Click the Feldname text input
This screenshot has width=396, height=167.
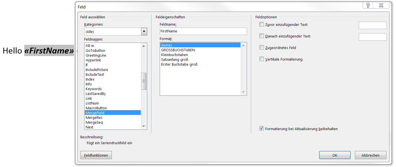point(203,31)
